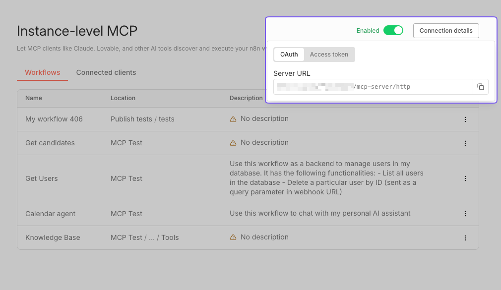Click the warning icon for My workflow 406
The width and height of the screenshot is (501, 290).
pyautogui.click(x=233, y=118)
